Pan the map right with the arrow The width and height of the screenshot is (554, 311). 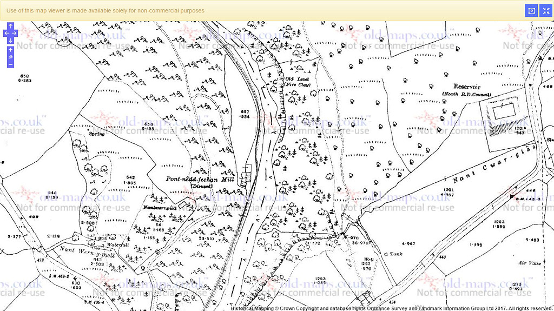[15, 33]
